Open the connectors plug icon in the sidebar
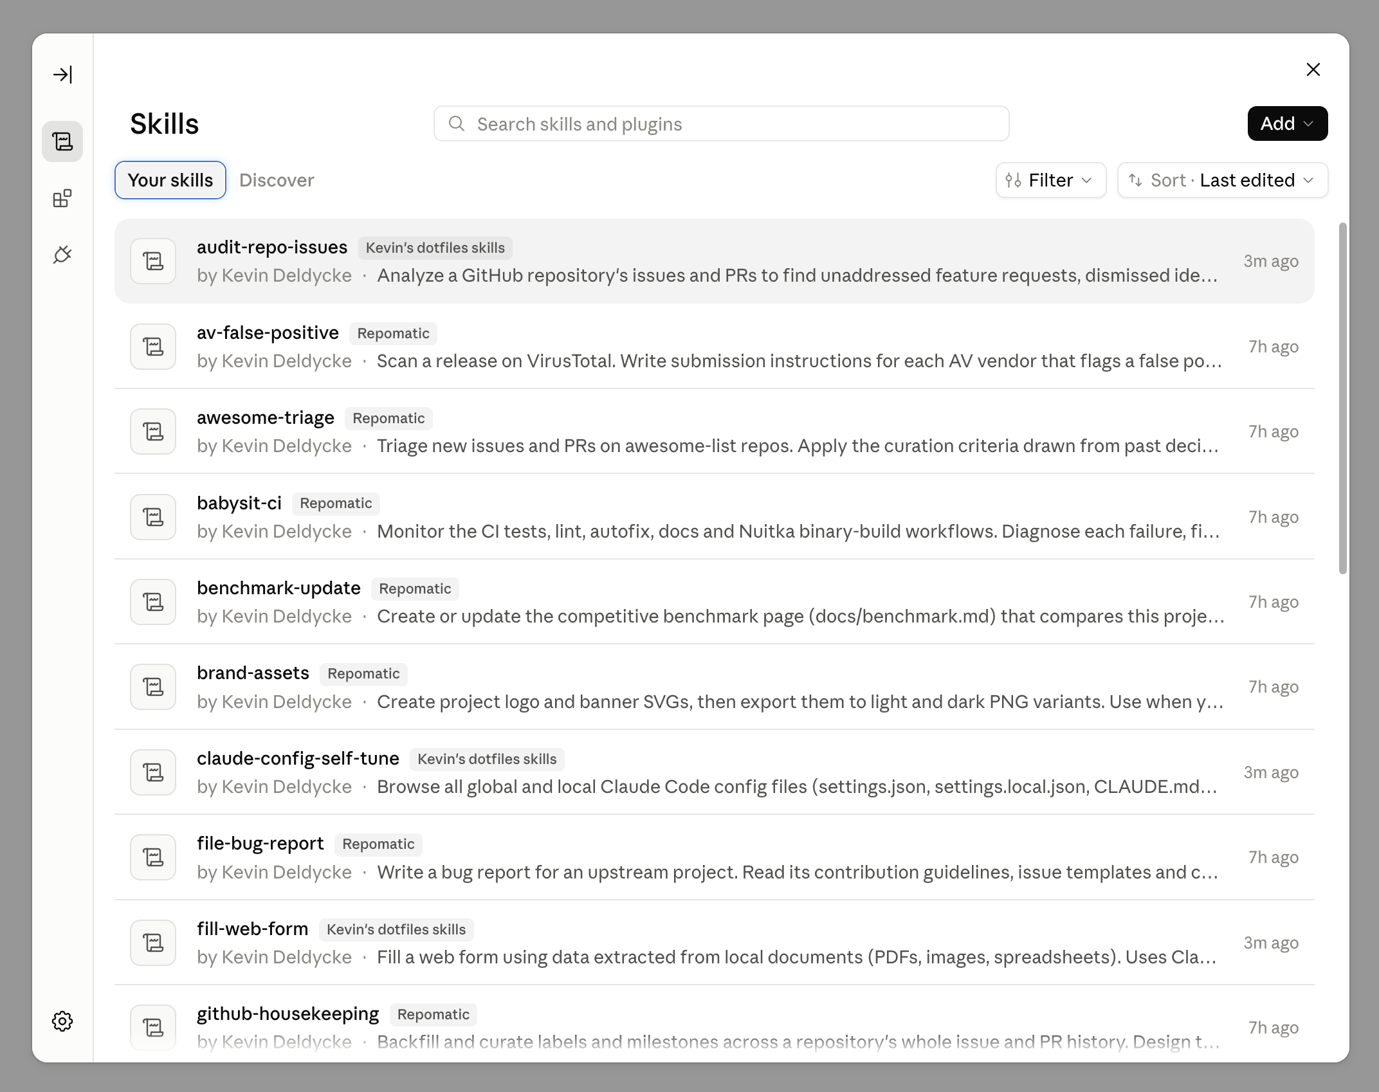This screenshot has width=1379, height=1092. point(62,255)
